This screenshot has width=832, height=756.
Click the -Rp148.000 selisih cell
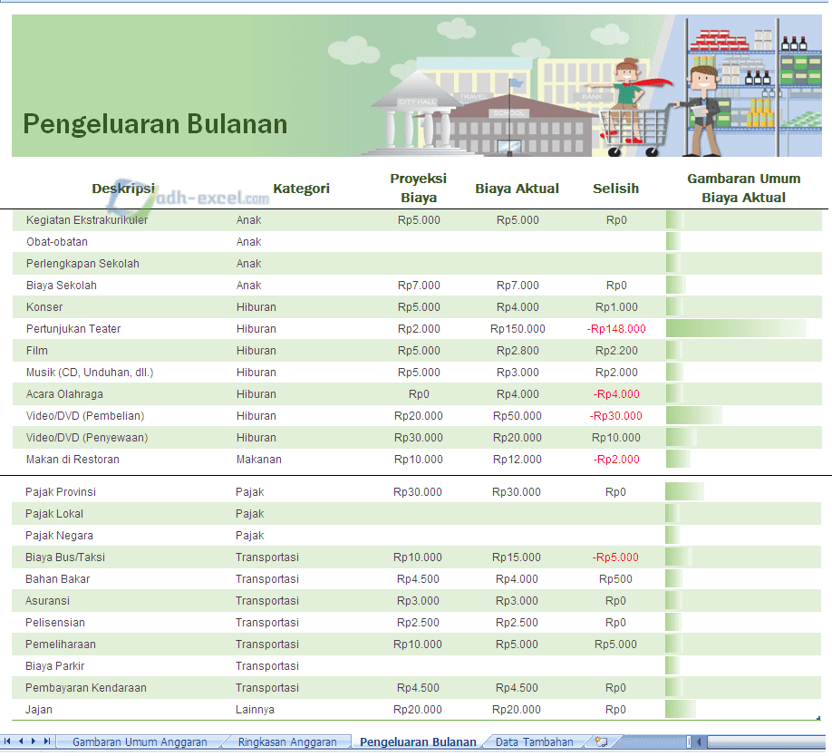[x=616, y=329]
